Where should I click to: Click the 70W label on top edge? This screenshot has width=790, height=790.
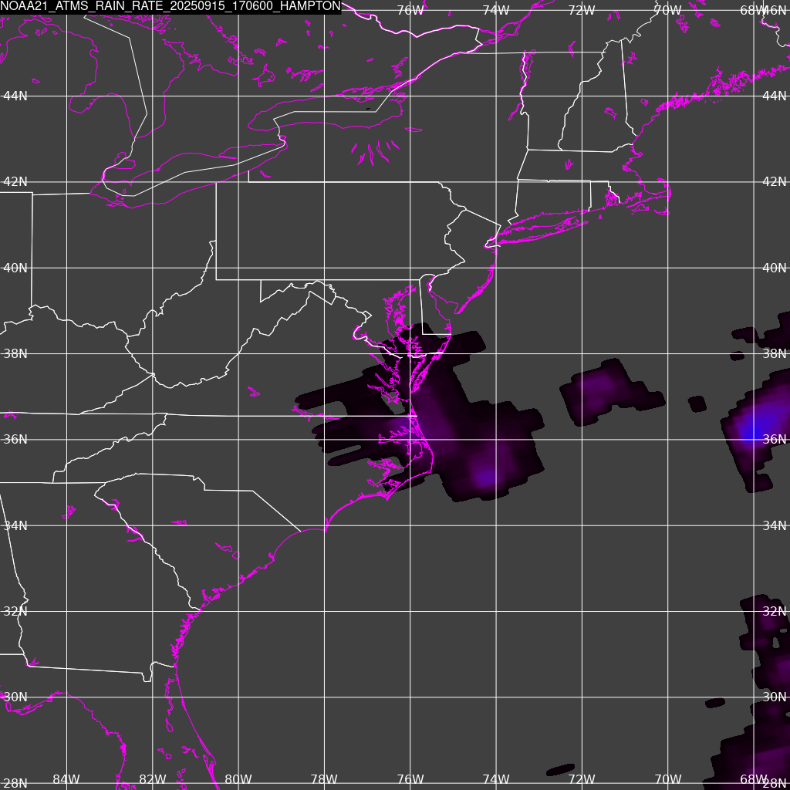click(668, 10)
